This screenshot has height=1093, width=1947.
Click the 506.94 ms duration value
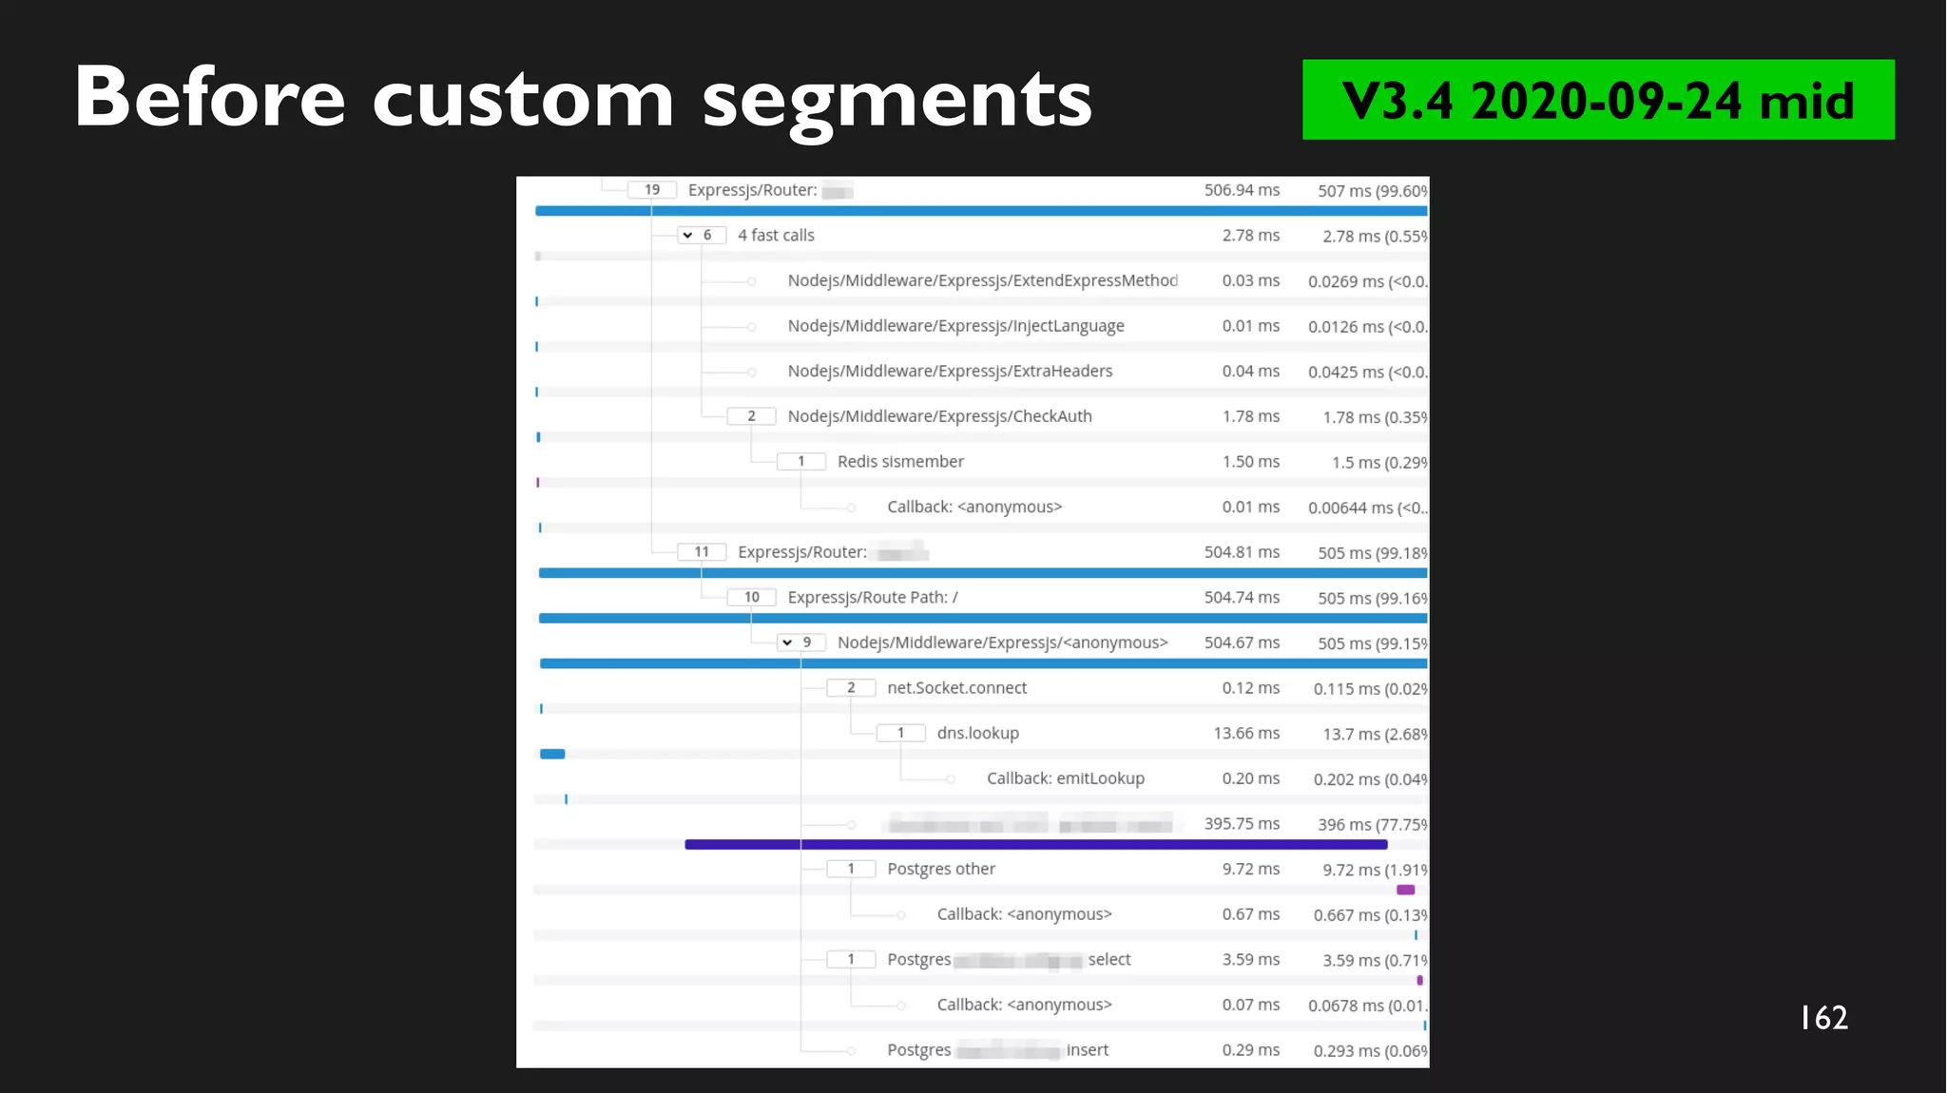pyautogui.click(x=1242, y=190)
